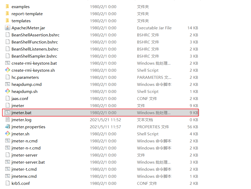251x189 pixels.
Task: Click the shell script icon of heapdump.sh
Action: click(x=8, y=91)
